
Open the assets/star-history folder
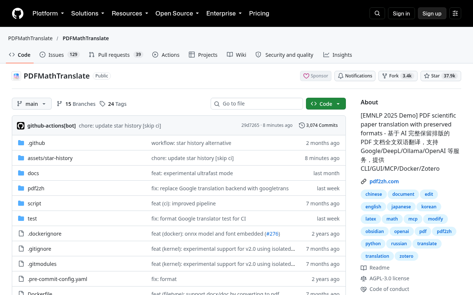click(x=50, y=158)
